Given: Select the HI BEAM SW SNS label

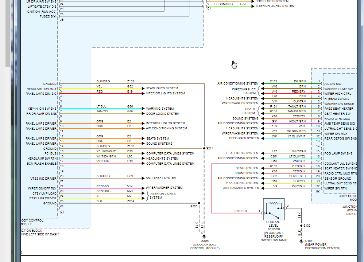Looking at the screenshot, I should tap(337, 99).
